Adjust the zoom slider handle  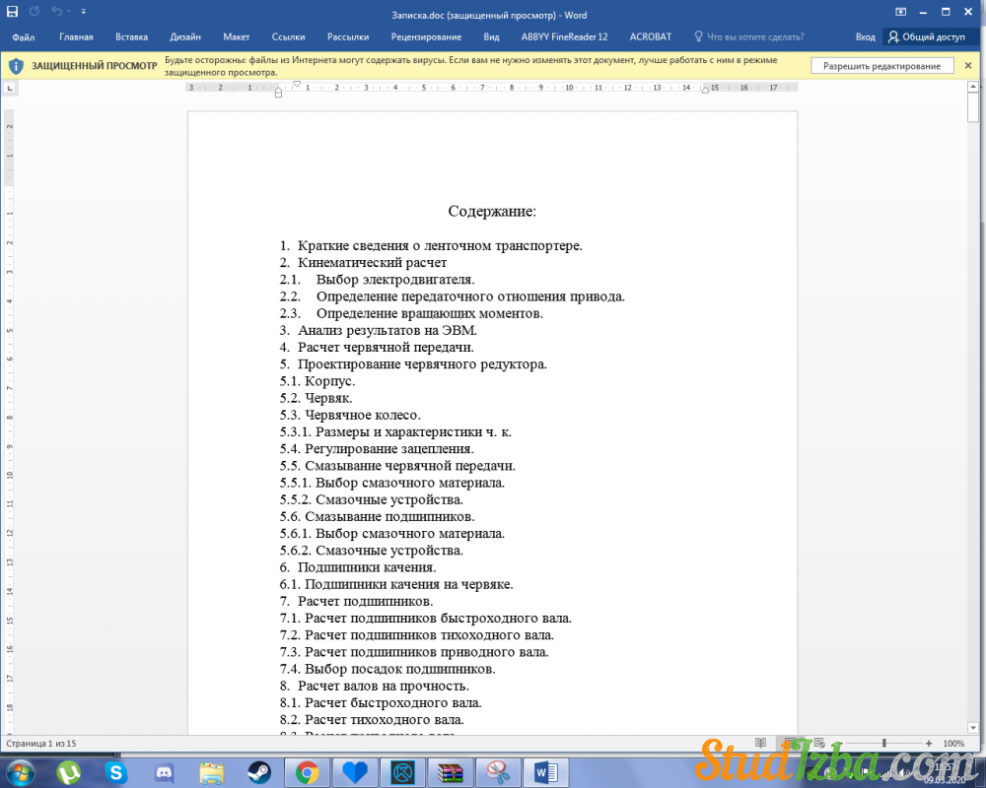tap(884, 743)
